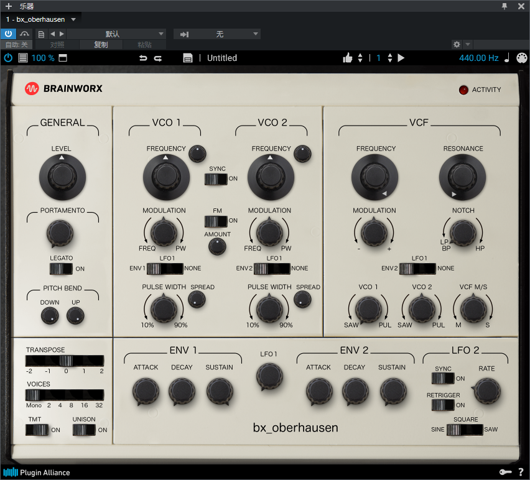Add instrument with the plus icon
This screenshot has width=530, height=480.
click(x=9, y=6)
